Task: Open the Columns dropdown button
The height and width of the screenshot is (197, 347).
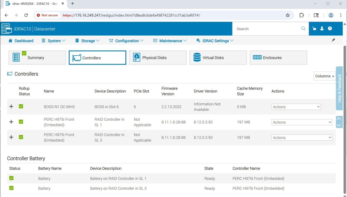Action: [324, 76]
